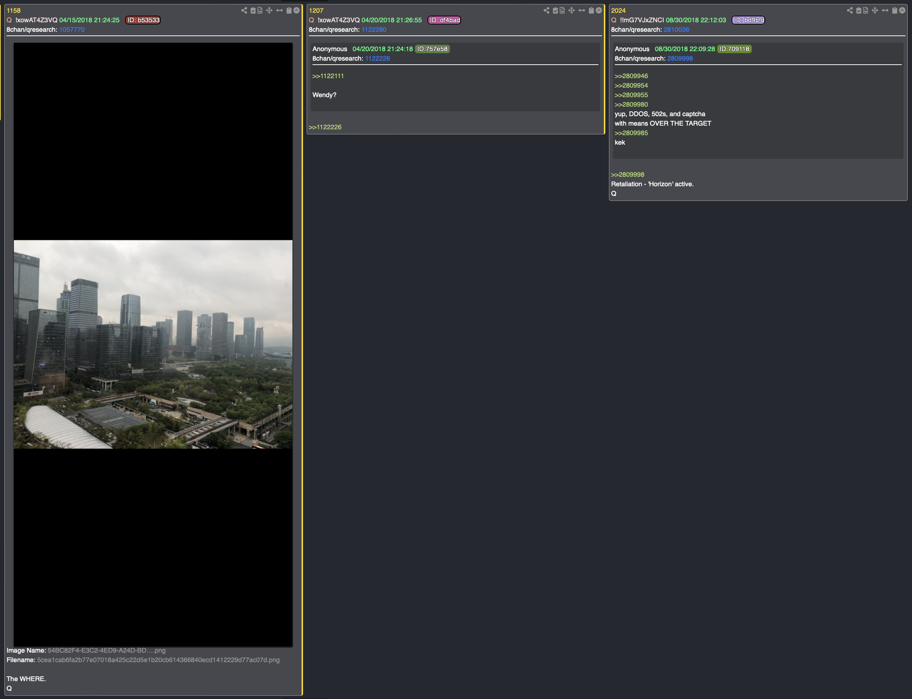
Task: Click clipboard-check icon on post 1158
Action: (253, 10)
